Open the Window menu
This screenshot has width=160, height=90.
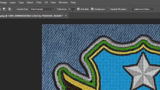(63, 2)
